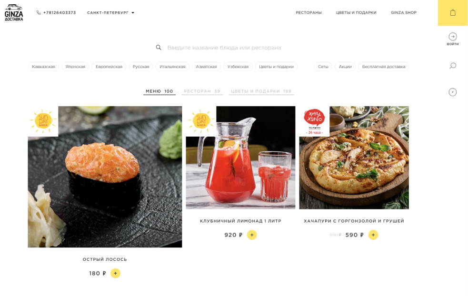Viewport: 468px width, 296px height.
Task: Enable the Бесплатная доставка filter
Action: [384, 67]
